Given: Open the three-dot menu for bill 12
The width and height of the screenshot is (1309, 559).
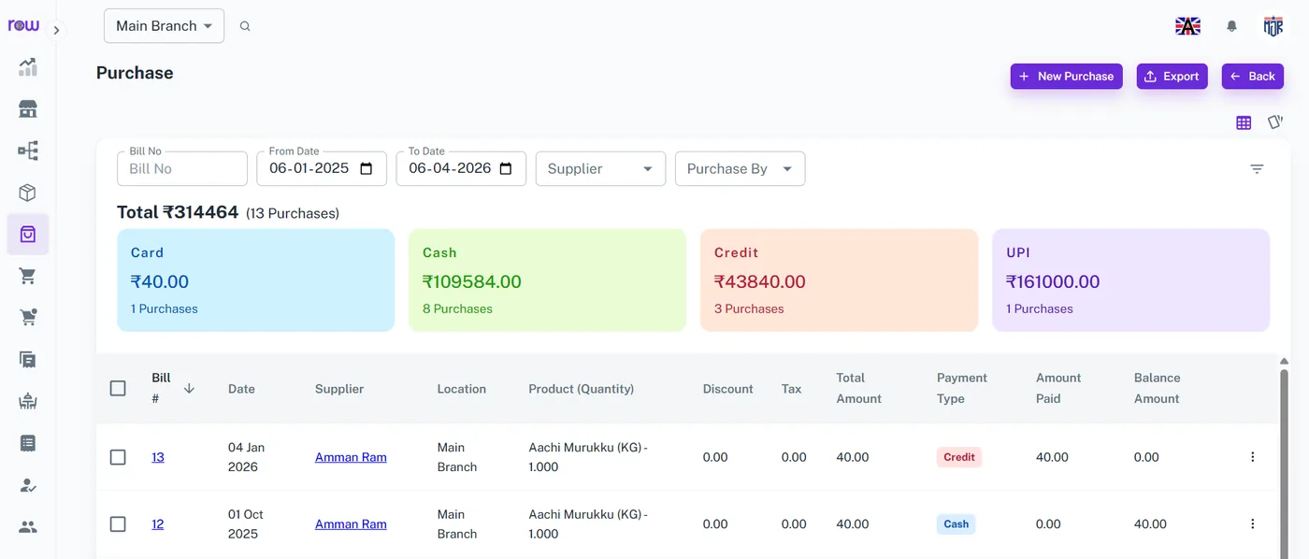Looking at the screenshot, I should point(1253,523).
